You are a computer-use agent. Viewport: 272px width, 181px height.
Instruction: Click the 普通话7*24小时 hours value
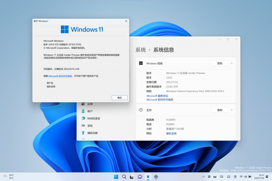[x=175, y=129]
